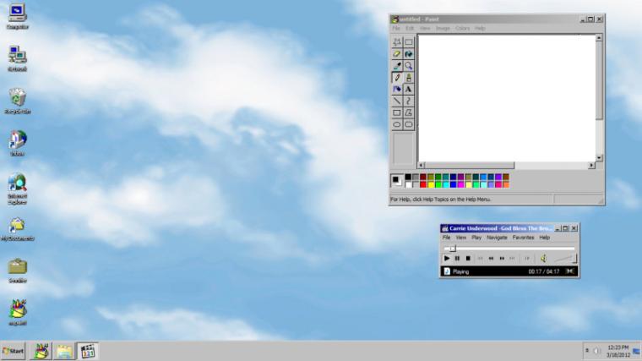642x361 pixels.
Task: Click the media player taskbar button
Action: tap(88, 351)
